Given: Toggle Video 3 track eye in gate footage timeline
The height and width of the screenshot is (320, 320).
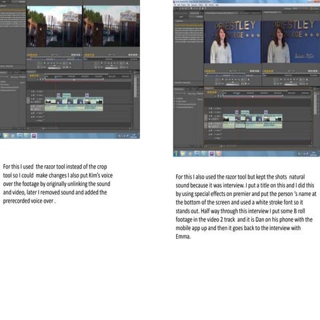Looking at the screenshot, I should coord(31,91).
